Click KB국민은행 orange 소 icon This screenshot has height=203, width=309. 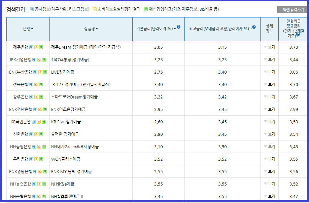(x=39, y=122)
